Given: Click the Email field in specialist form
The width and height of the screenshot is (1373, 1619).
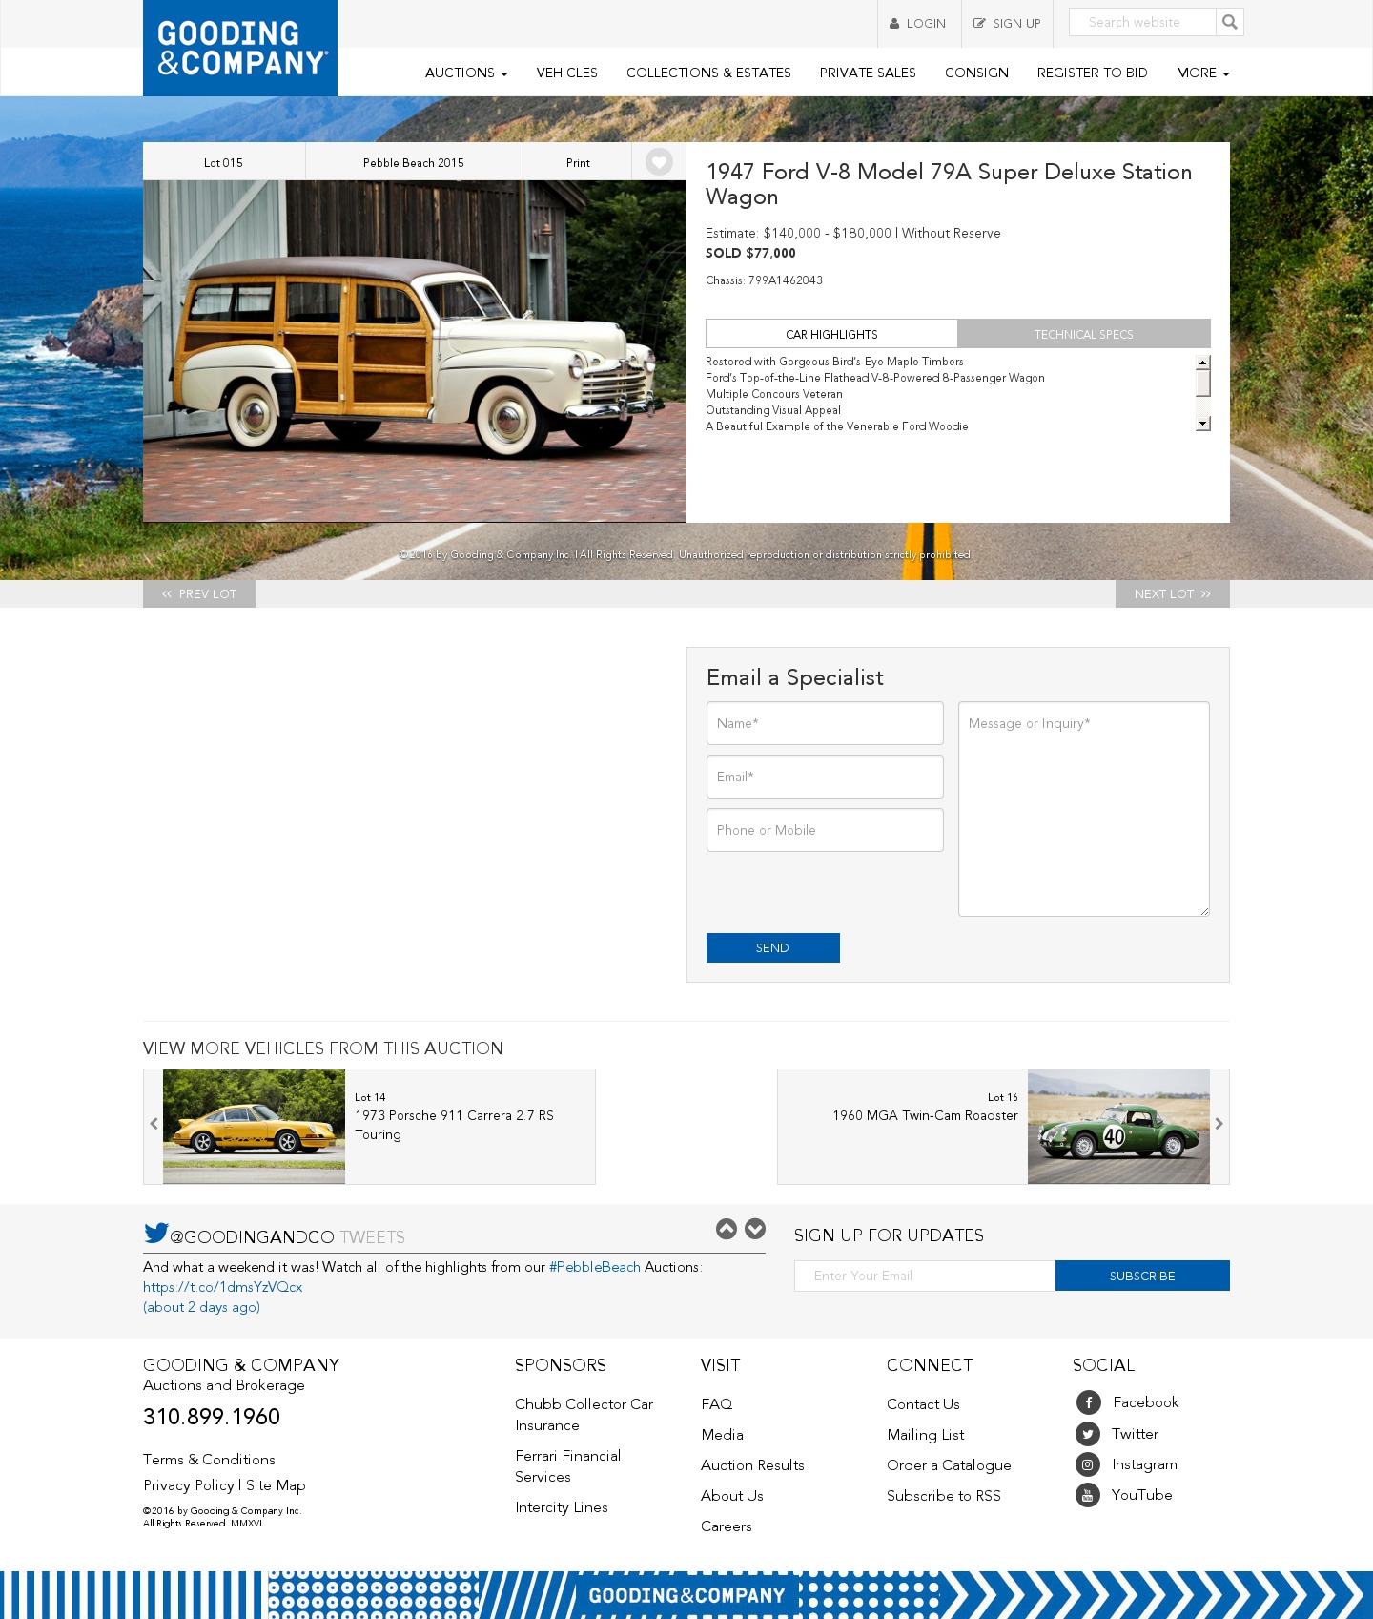Looking at the screenshot, I should (825, 777).
